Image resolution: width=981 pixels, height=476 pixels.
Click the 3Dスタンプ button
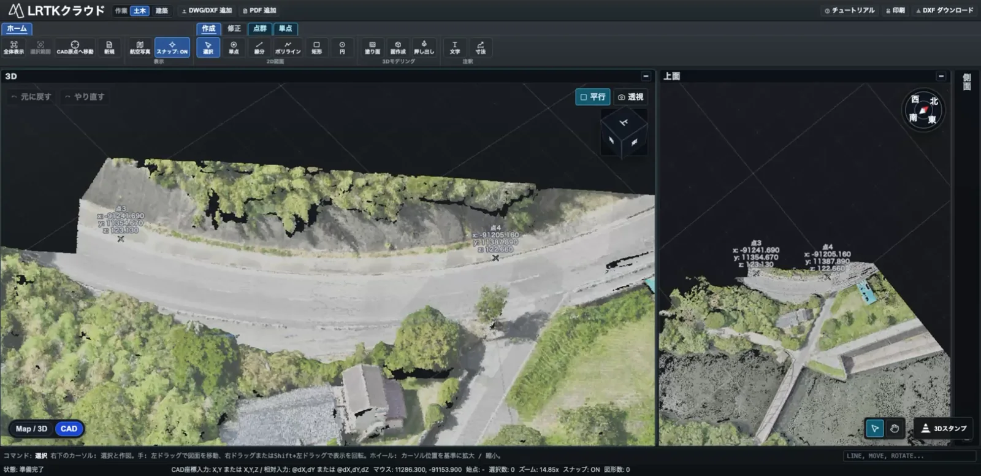coord(944,428)
